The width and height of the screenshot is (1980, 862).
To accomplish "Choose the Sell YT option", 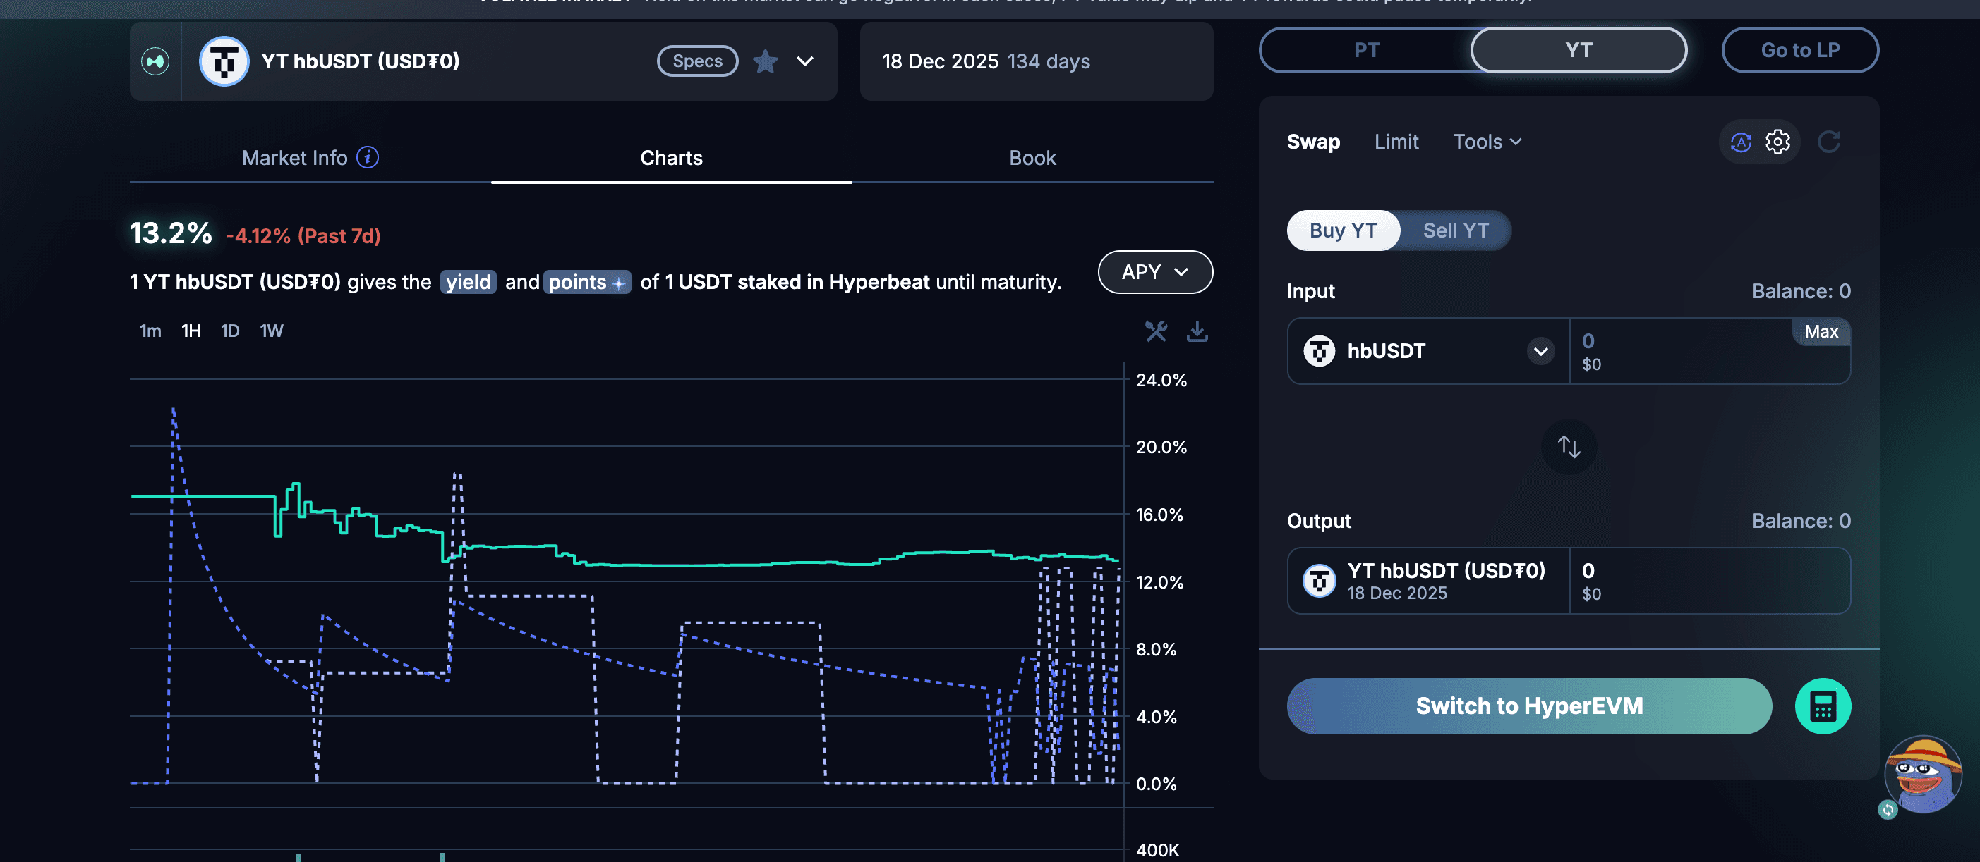I will 1455,230.
